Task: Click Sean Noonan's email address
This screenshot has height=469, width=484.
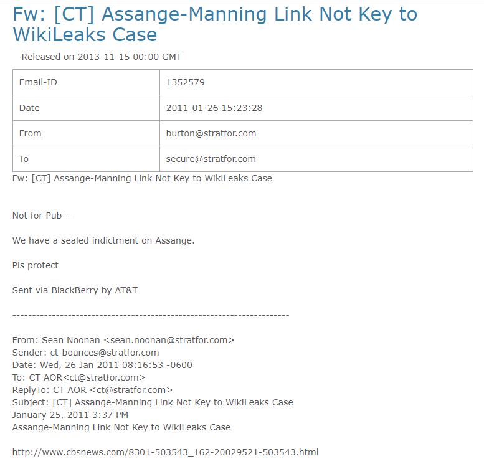Action: coord(169,340)
